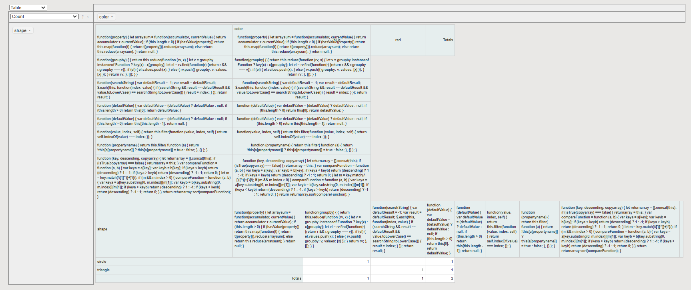Select the 'circle' row header

[x=199, y=262]
